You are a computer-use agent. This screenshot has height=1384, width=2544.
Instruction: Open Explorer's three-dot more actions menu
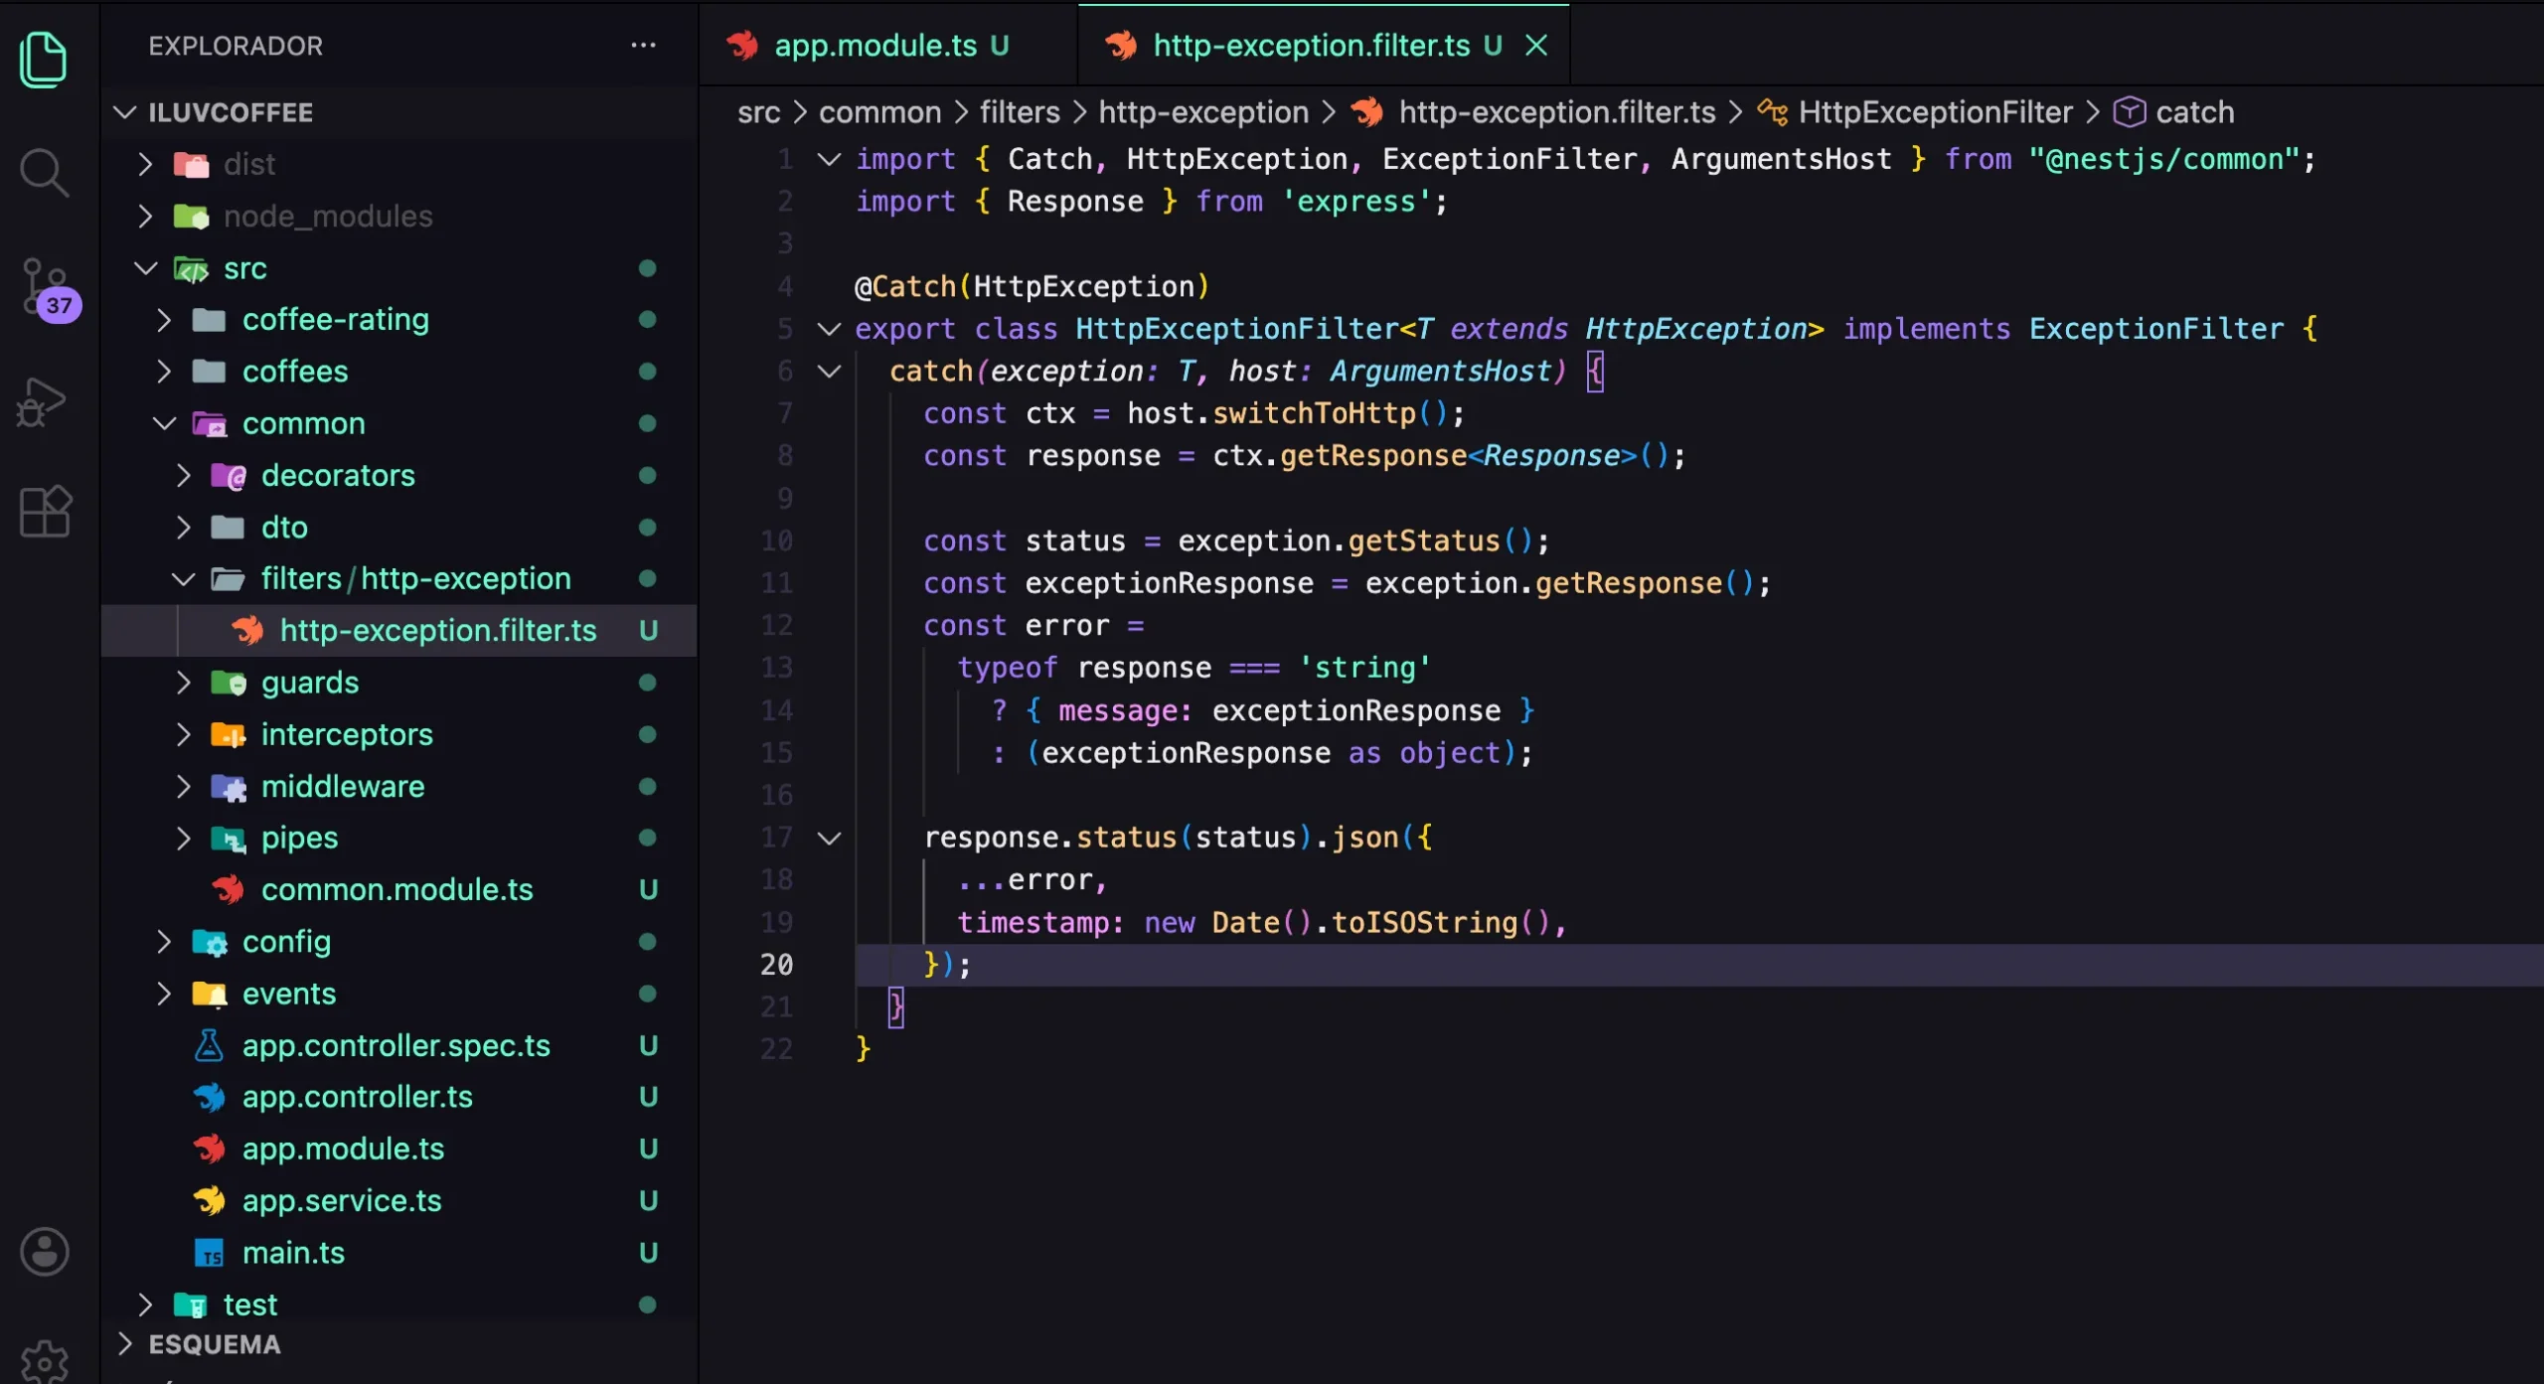(x=643, y=46)
